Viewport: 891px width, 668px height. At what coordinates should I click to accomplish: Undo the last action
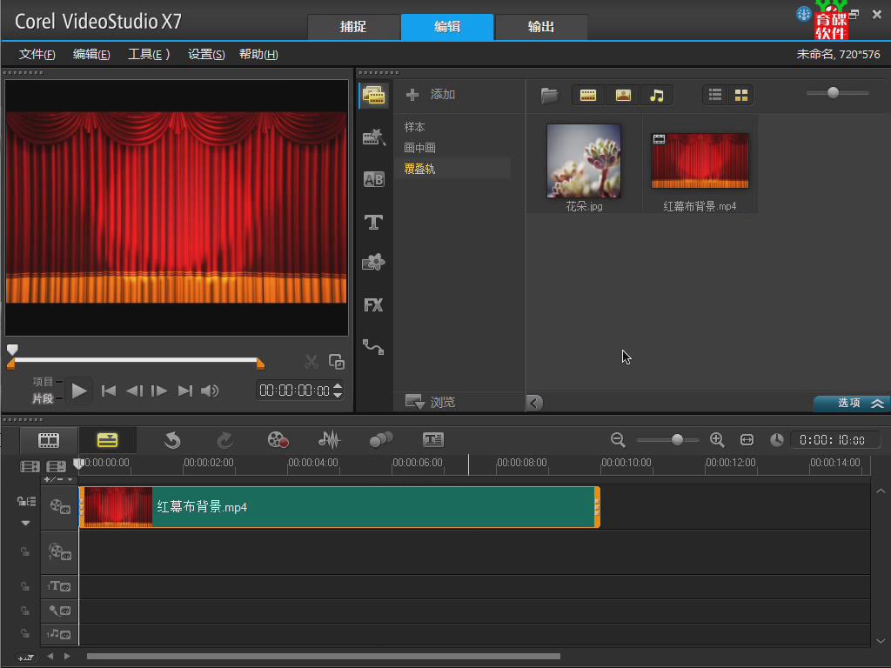pyautogui.click(x=172, y=440)
